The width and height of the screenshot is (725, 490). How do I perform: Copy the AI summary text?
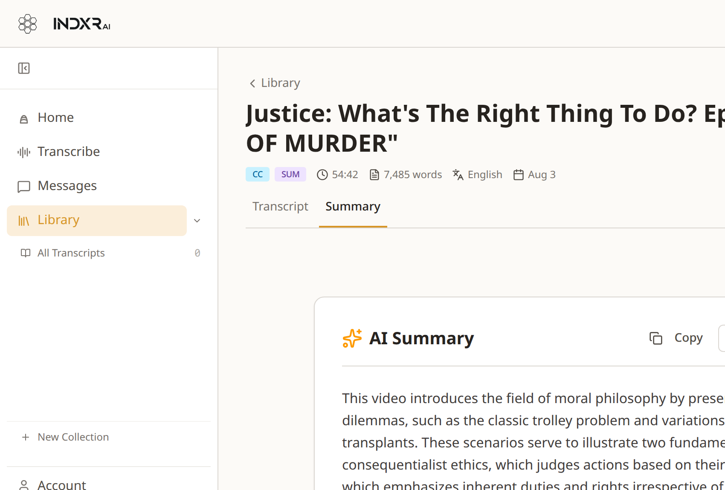[676, 338]
